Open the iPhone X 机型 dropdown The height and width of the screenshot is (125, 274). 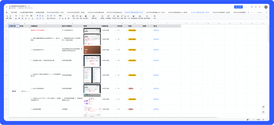(x=29, y=91)
